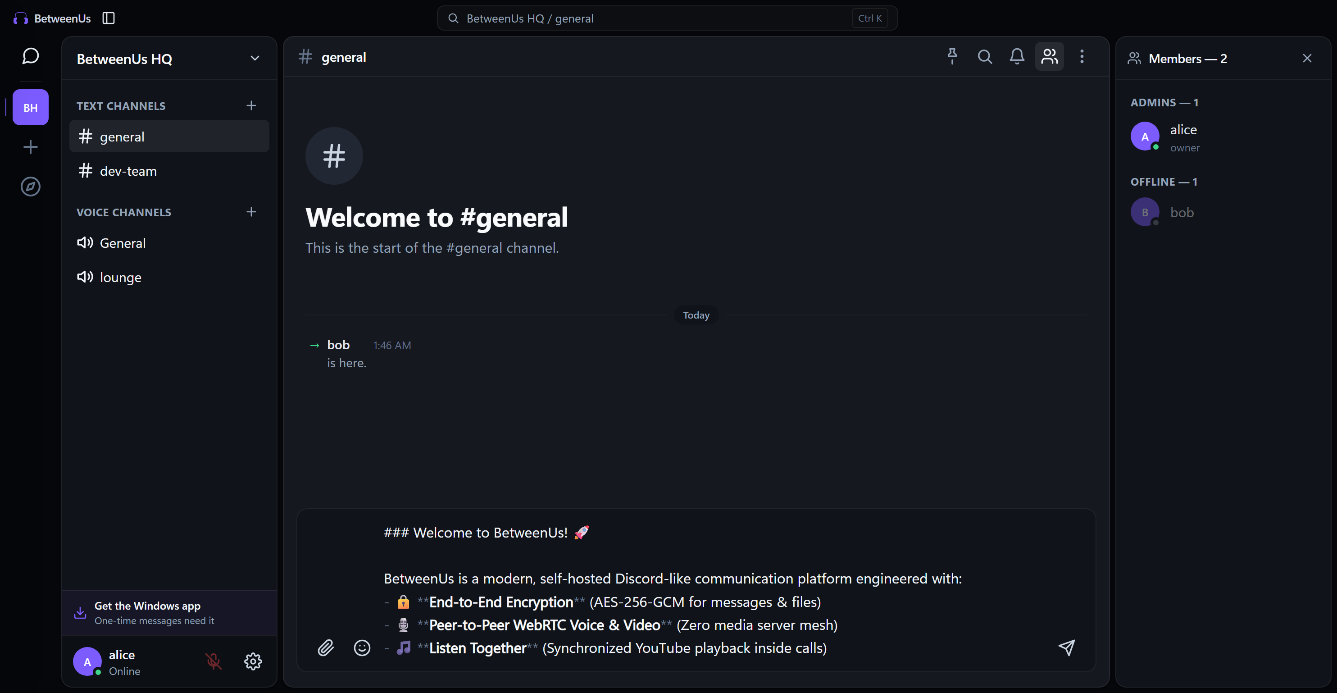This screenshot has height=693, width=1337.
Task: Toggle the sidebar panel icon beside BetweenUs
Action: pyautogui.click(x=109, y=18)
